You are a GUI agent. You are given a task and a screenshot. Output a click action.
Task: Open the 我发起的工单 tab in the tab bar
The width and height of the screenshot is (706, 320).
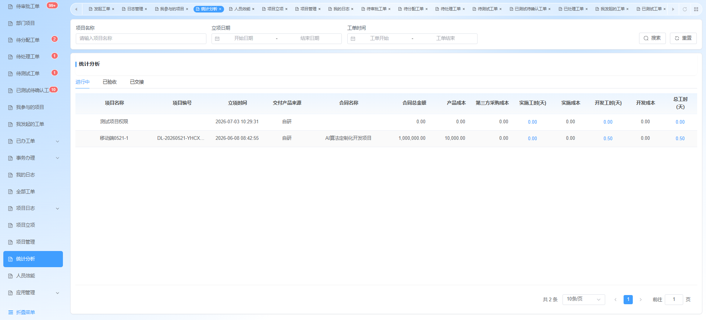pyautogui.click(x=613, y=9)
